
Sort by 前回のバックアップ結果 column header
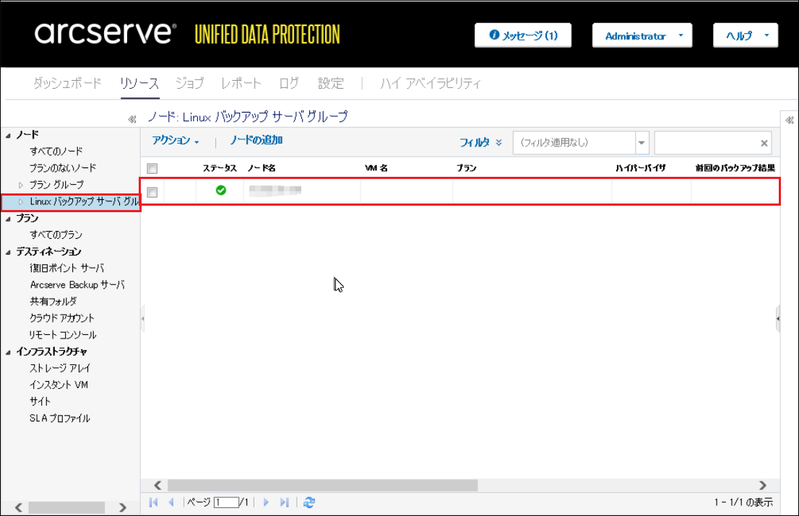735,168
